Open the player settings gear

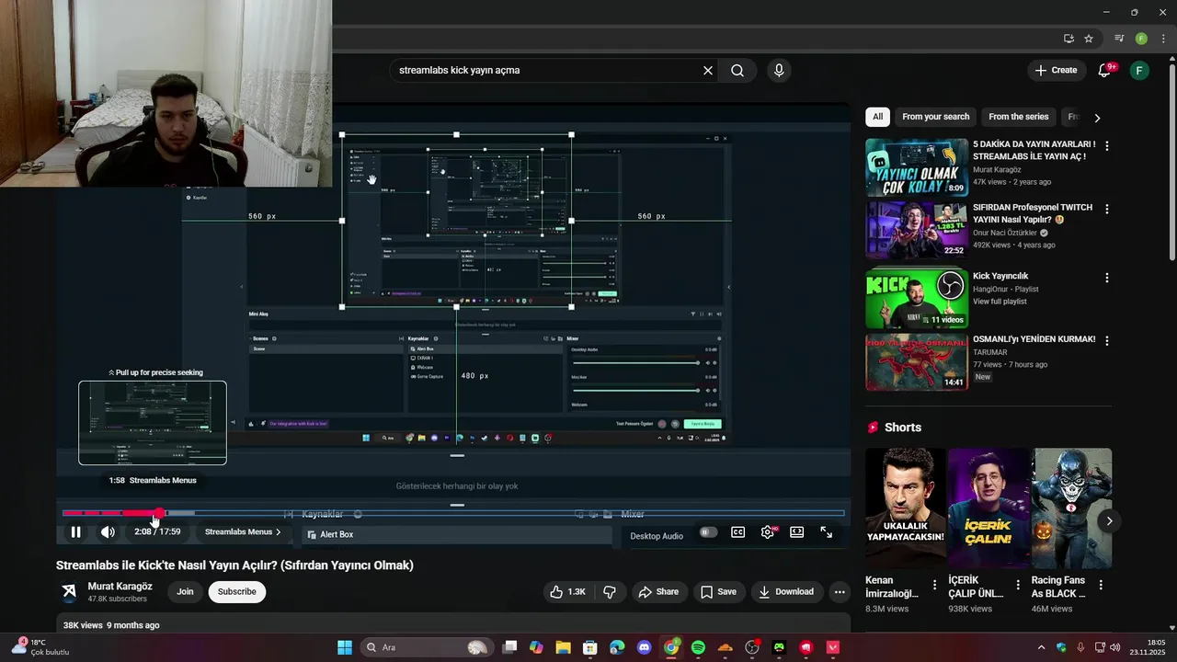click(768, 532)
